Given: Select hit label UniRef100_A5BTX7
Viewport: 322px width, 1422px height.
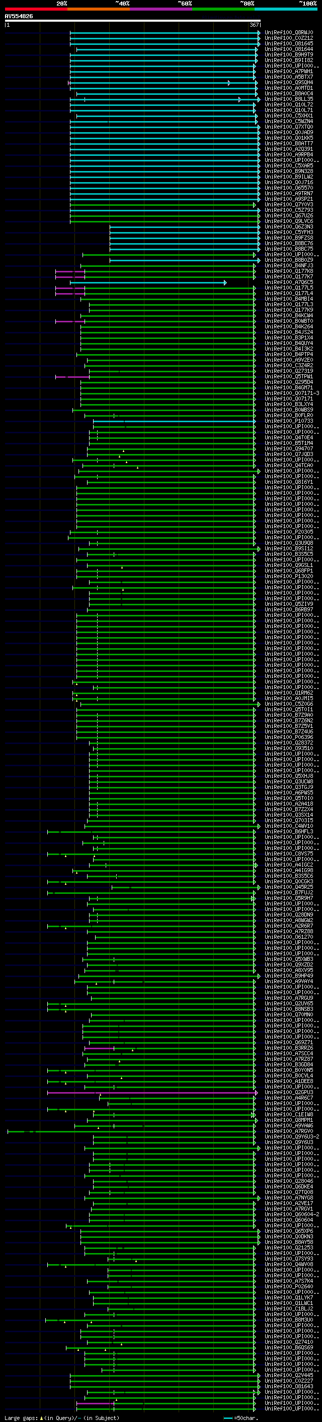Looking at the screenshot, I should (288, 77).
